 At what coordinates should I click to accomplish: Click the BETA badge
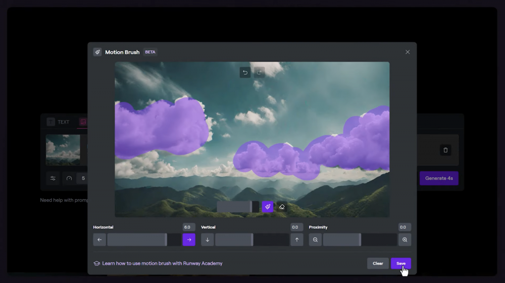[x=150, y=52]
